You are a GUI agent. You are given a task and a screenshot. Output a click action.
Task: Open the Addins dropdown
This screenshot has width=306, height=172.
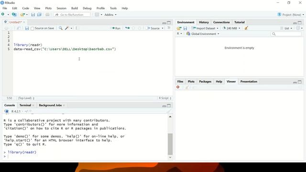click(110, 15)
